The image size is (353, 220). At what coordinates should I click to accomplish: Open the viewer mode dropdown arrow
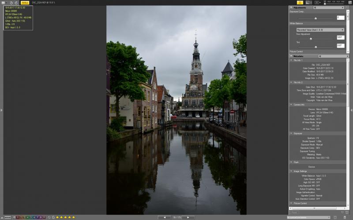pyautogui.click(x=7, y=3)
